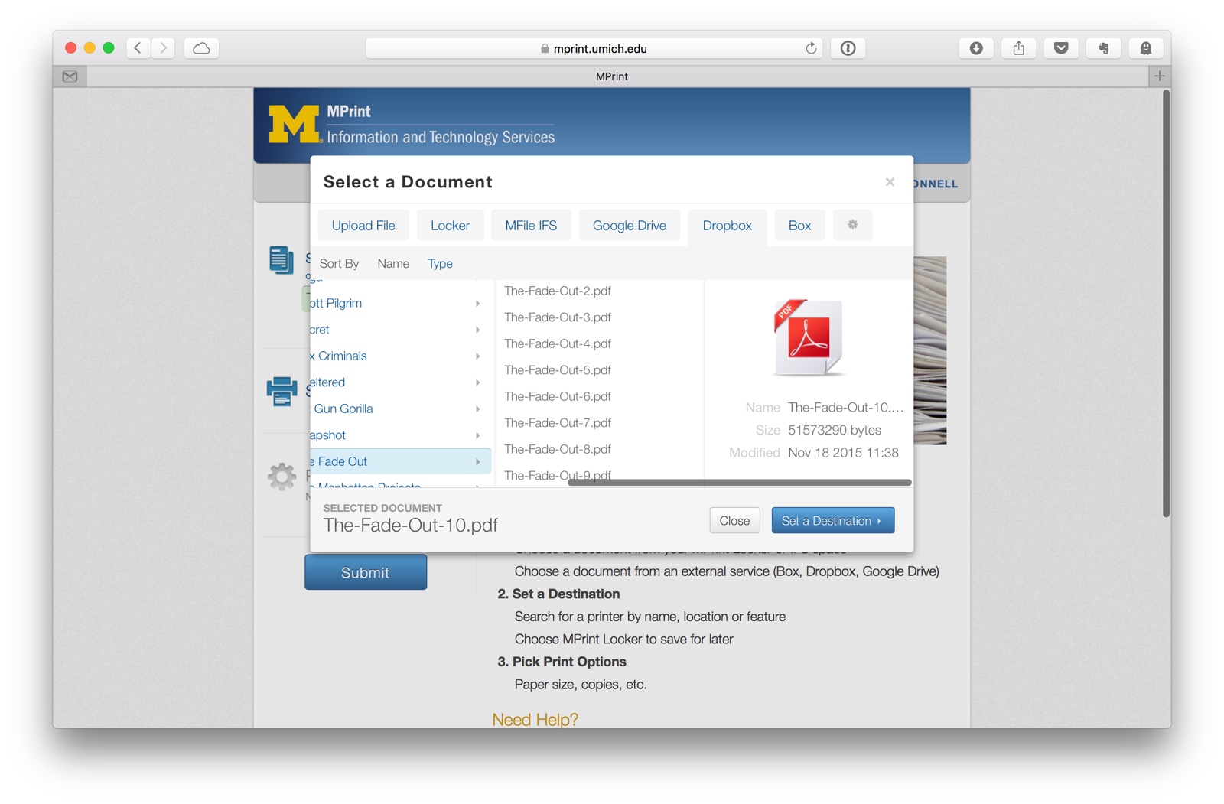1224x804 pixels.
Task: Save page with Pocket icon
Action: pyautogui.click(x=1061, y=48)
